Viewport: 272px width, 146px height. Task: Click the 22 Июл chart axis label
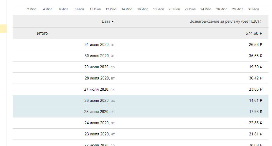(x=190, y=9)
